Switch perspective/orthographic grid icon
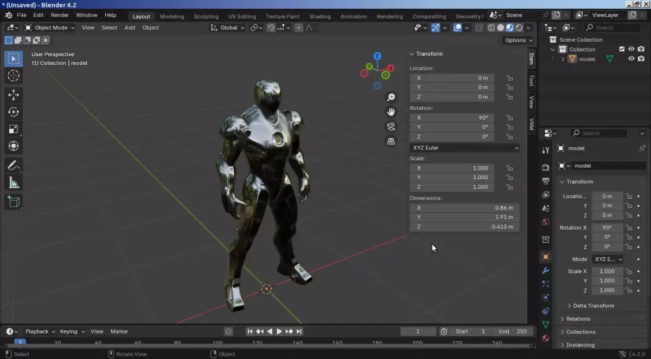 391,141
